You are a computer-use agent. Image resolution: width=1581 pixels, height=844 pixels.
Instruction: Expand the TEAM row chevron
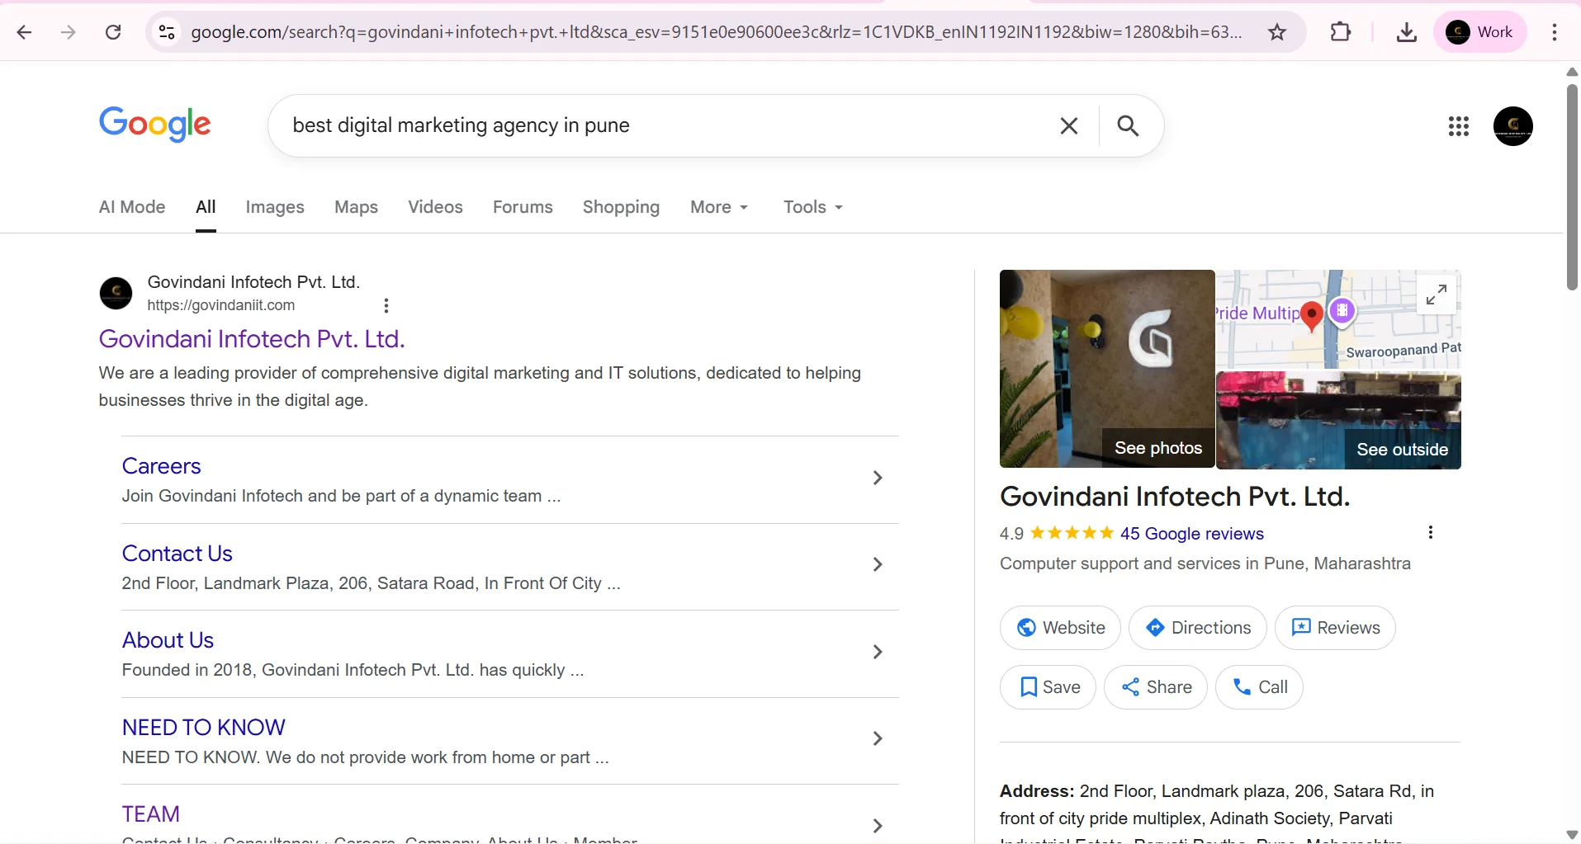tap(878, 826)
